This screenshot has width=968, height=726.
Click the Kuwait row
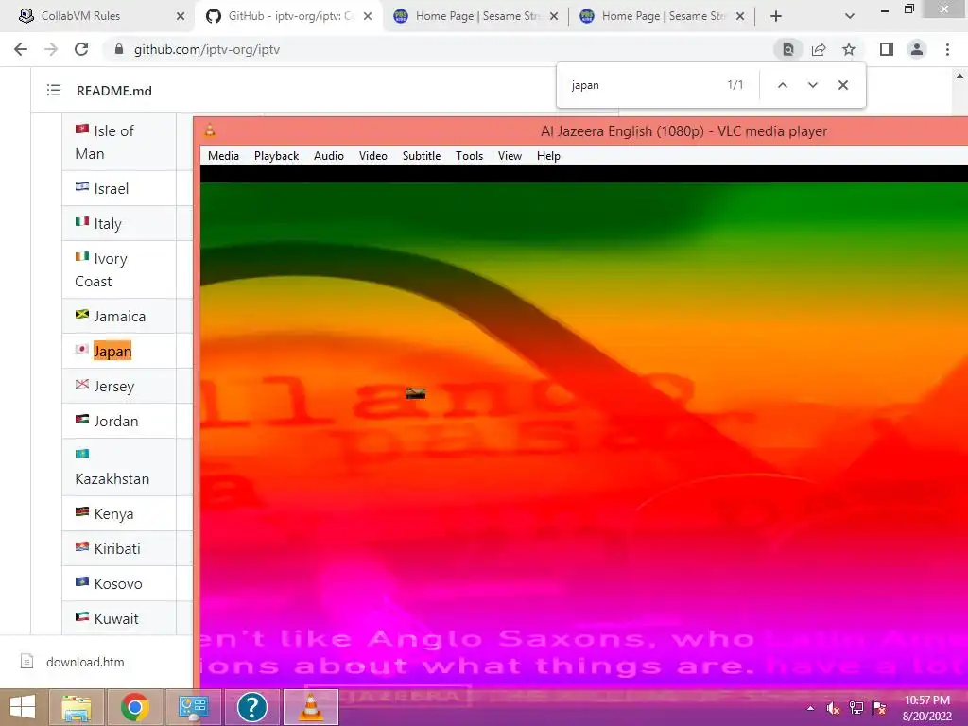[118, 618]
